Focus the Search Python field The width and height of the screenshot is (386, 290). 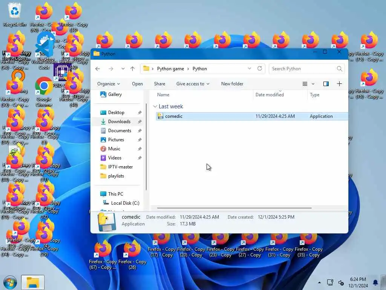point(307,69)
